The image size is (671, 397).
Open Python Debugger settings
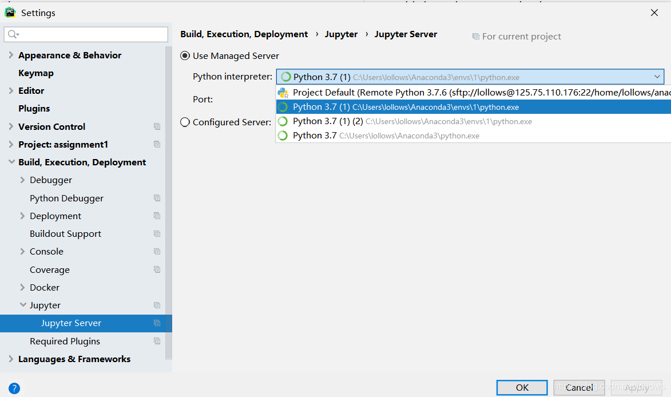[x=67, y=199]
